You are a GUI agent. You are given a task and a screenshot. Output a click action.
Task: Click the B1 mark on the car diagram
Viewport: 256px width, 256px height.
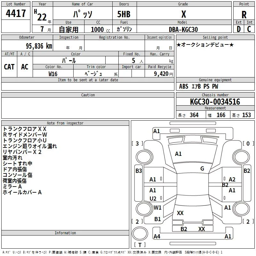(157, 219)
